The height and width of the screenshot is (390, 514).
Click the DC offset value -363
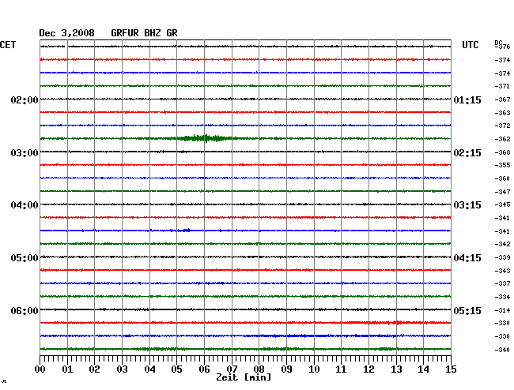[x=502, y=113]
